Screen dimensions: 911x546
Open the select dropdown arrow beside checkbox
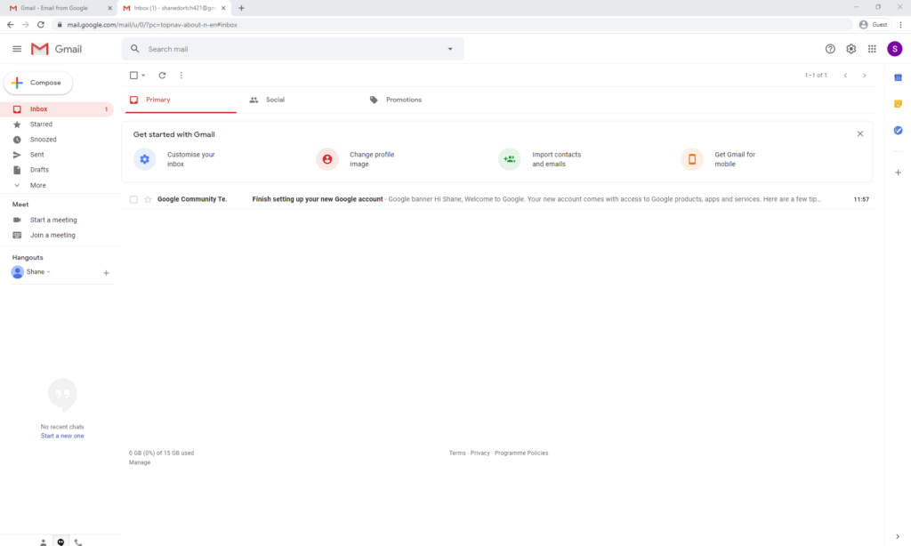pyautogui.click(x=143, y=75)
